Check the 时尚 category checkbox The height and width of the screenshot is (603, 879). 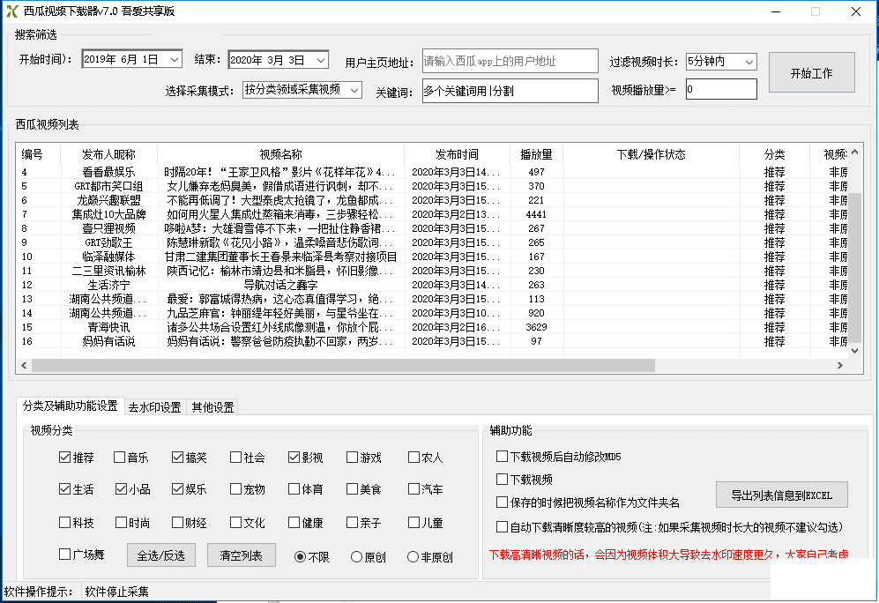121,522
